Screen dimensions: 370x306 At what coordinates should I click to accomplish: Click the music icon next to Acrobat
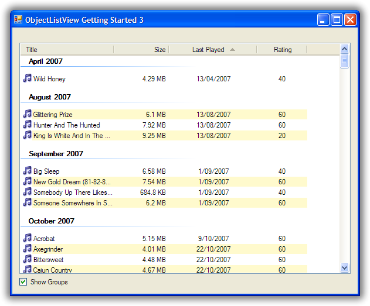tap(27, 238)
